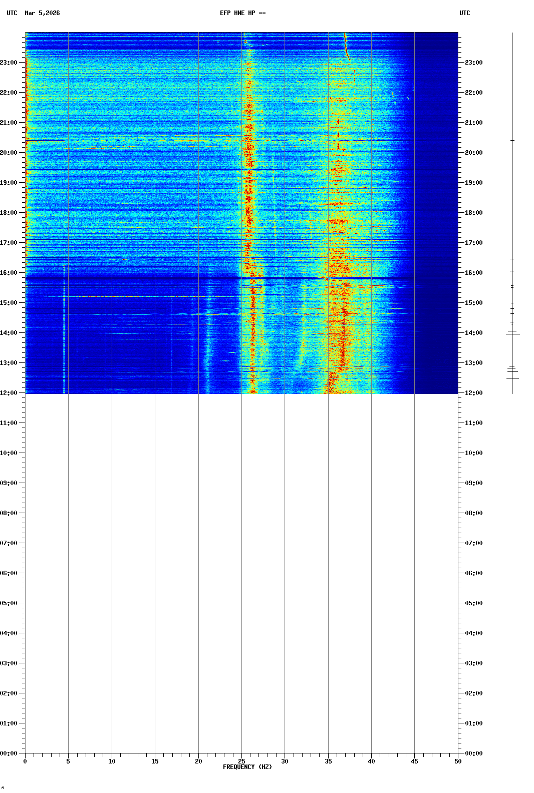
Task: Click the UTC label at top right
Action: [464, 13]
